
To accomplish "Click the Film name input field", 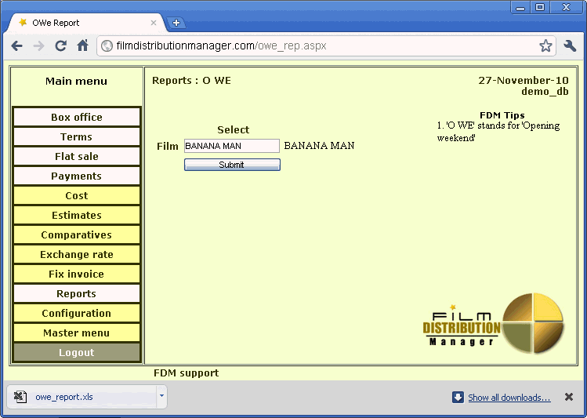I will pyautogui.click(x=231, y=146).
